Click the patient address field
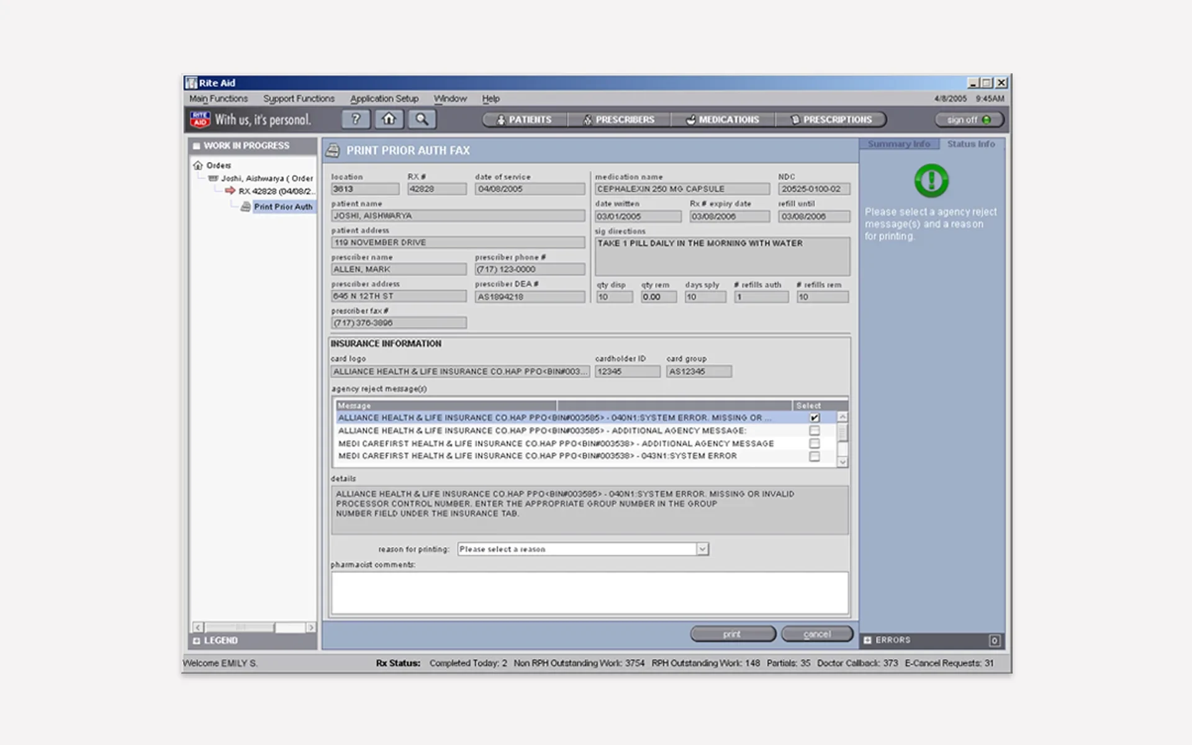The height and width of the screenshot is (745, 1192). coord(458,242)
